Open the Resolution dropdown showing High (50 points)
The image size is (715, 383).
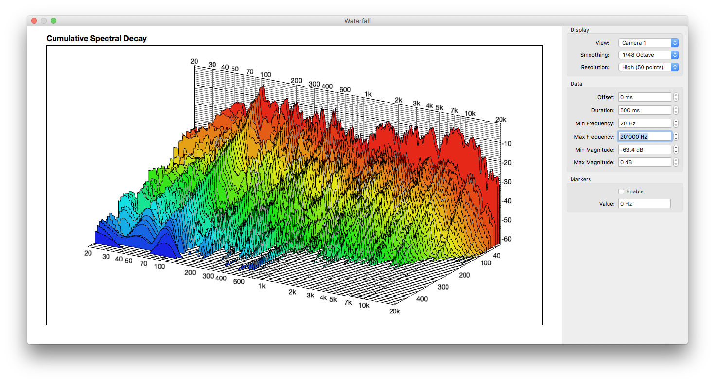[x=648, y=67]
